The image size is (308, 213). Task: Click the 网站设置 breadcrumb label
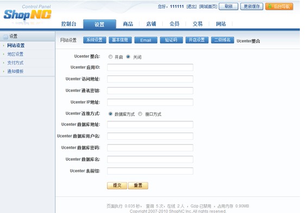tap(68, 40)
